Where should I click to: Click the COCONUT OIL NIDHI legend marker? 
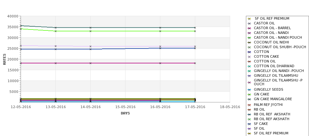[249, 42]
